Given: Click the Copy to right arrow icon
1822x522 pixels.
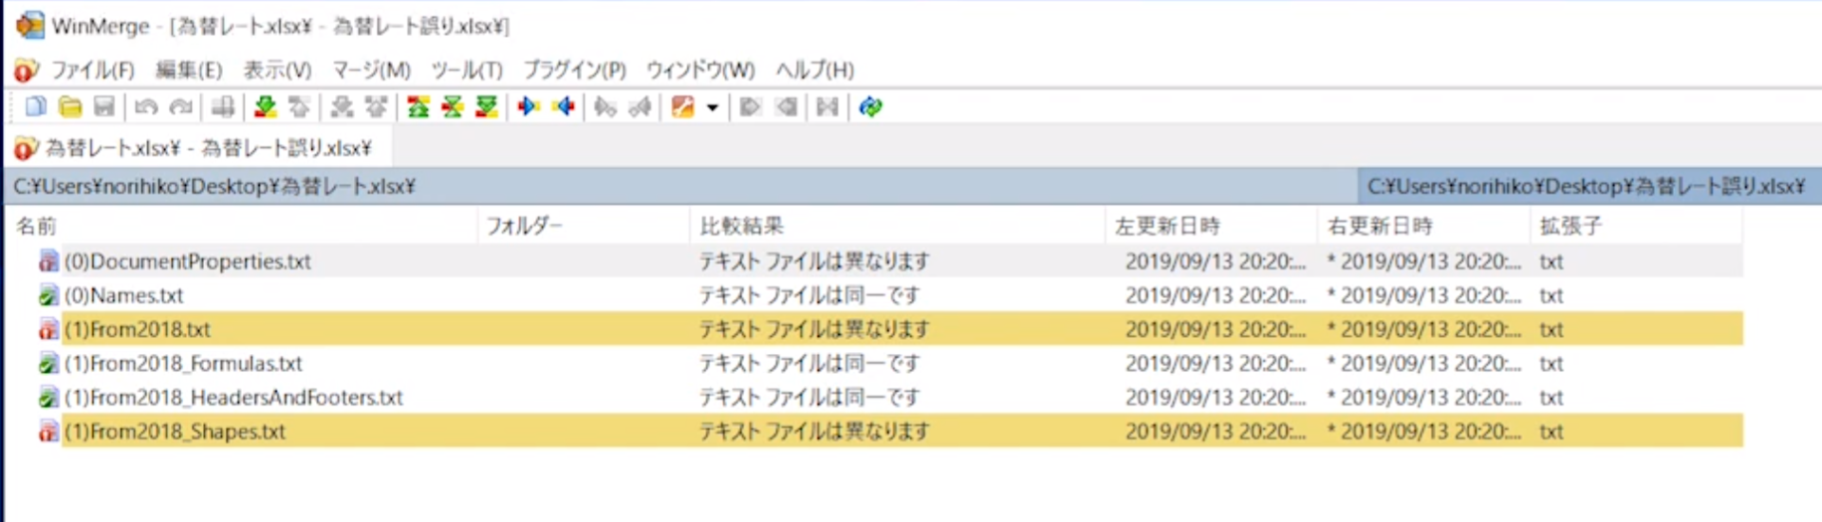Looking at the screenshot, I should [529, 106].
